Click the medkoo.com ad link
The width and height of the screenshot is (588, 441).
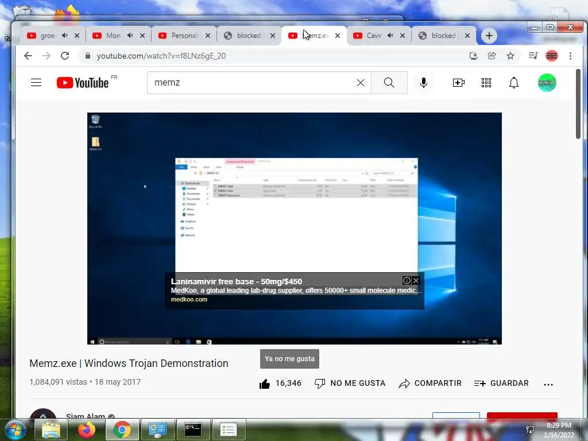(x=189, y=299)
